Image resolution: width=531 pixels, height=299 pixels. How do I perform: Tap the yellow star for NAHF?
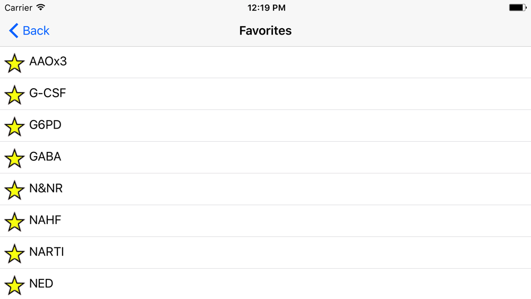coord(14,222)
